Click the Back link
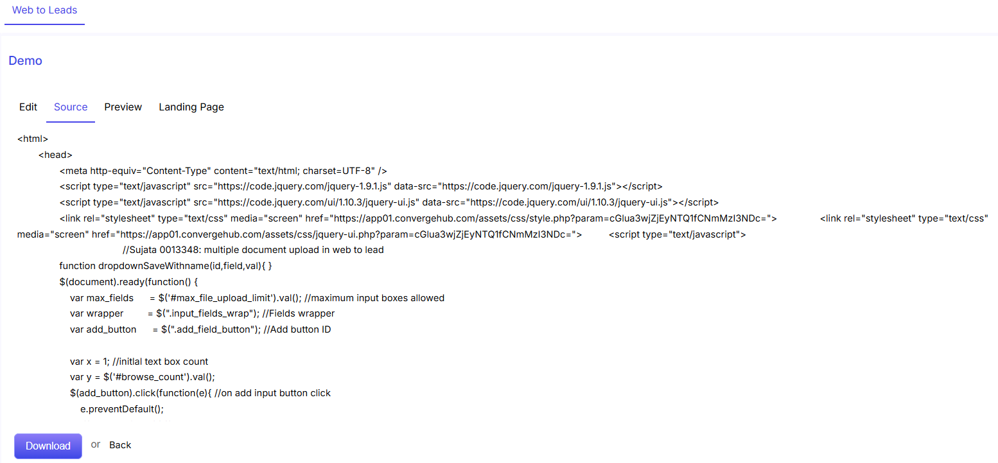 120,445
